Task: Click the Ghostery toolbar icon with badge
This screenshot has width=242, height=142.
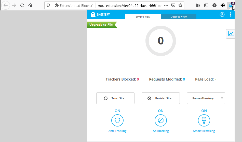Action: pos(231,5)
